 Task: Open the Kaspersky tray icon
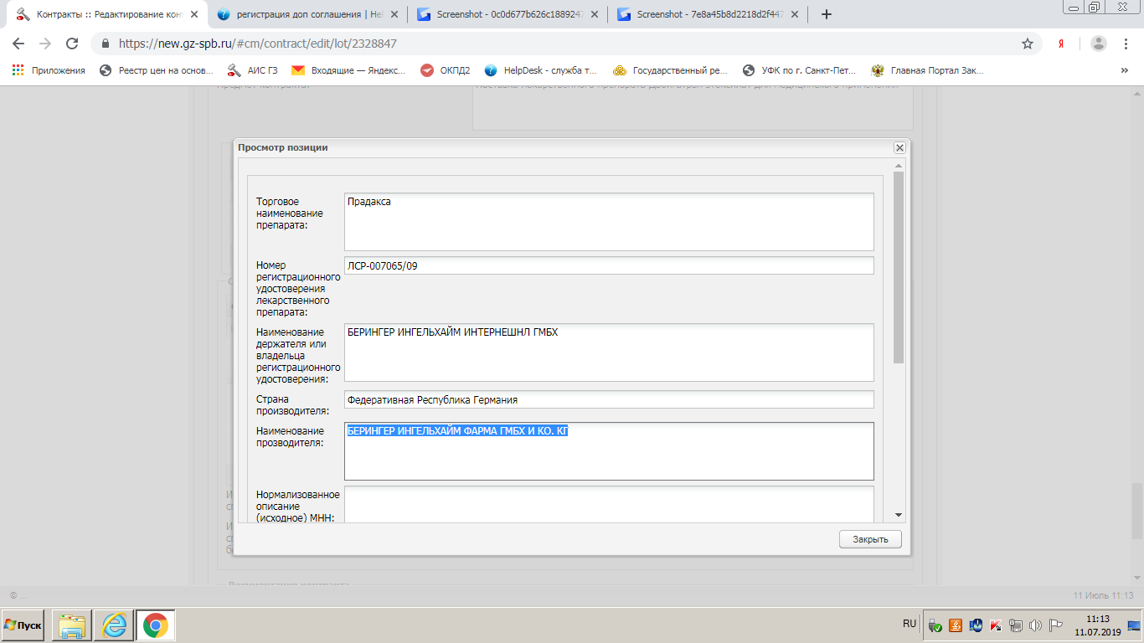point(996,625)
